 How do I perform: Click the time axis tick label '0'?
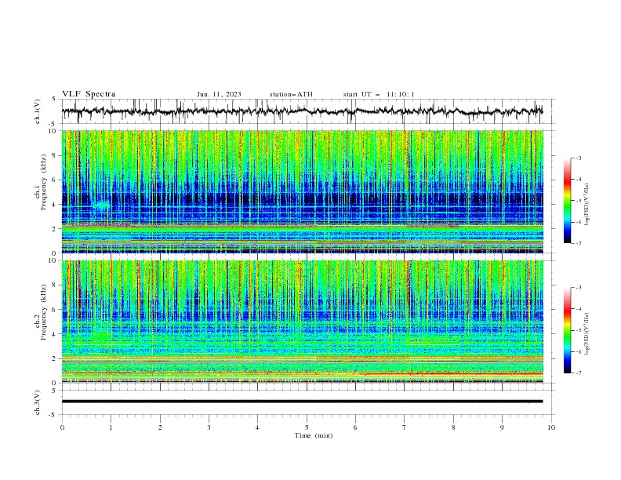point(62,427)
